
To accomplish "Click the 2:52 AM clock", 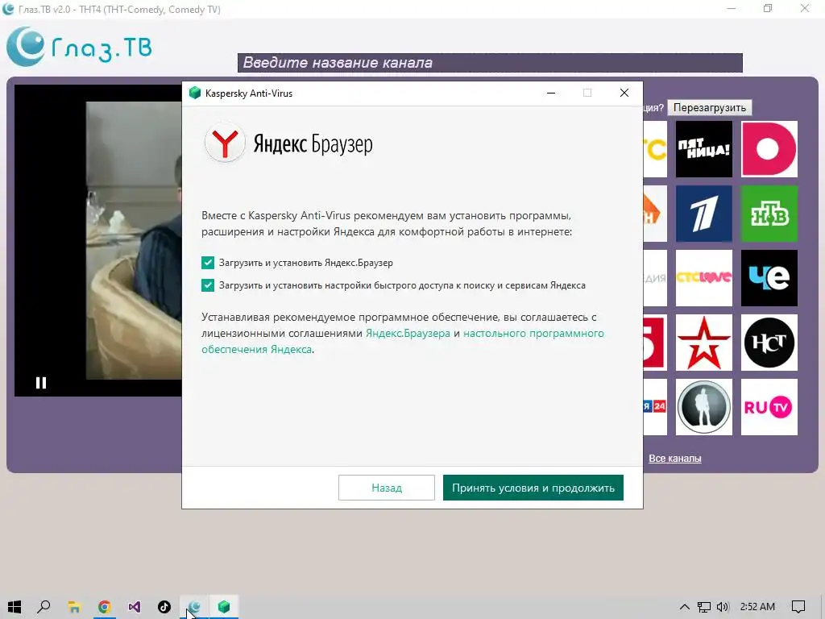I will tap(757, 607).
